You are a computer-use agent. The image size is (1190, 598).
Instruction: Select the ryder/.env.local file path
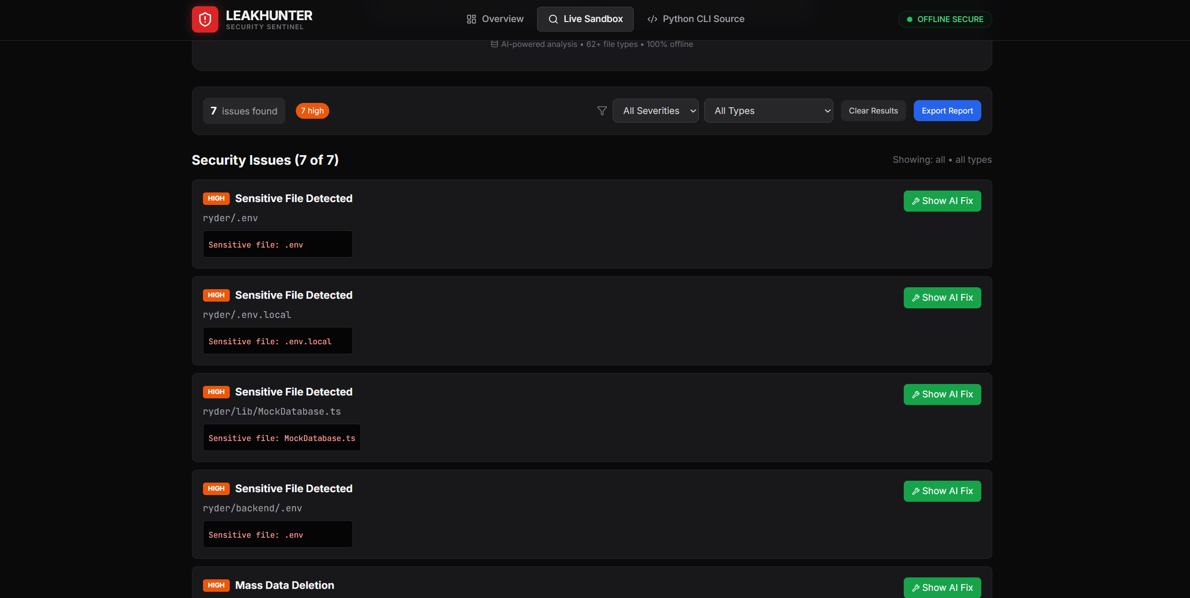pyautogui.click(x=247, y=315)
